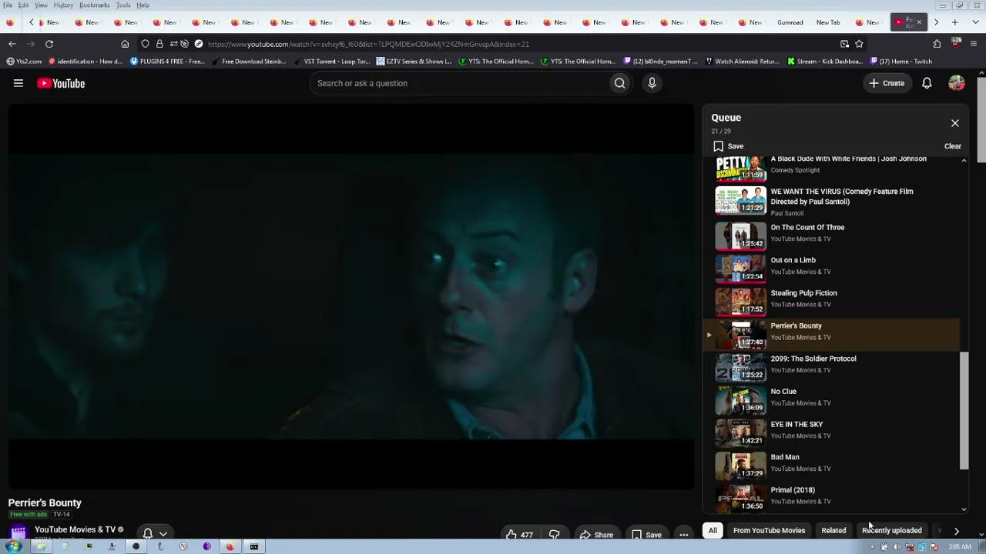986x554 pixels.
Task: Select From YouTube Movies chip
Action: pos(769,530)
